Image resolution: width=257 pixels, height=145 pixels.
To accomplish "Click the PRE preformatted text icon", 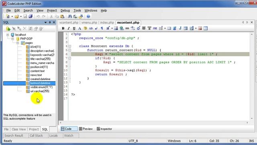I will pos(155,28).
